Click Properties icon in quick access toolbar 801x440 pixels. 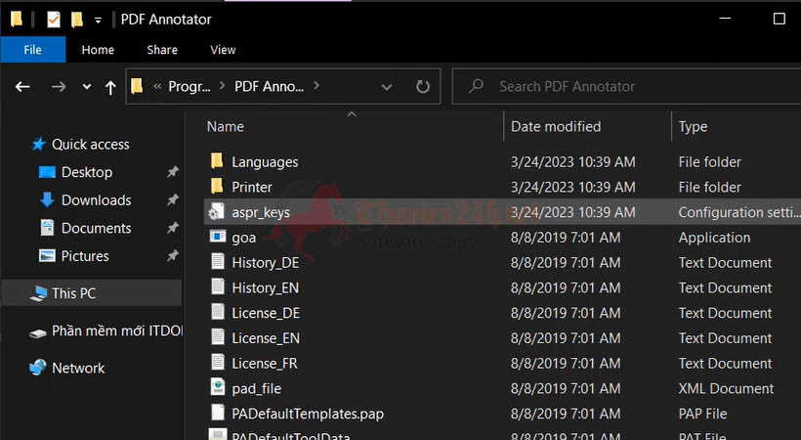[54, 20]
